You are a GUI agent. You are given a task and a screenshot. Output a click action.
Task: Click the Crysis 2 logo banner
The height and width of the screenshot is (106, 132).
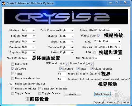point(66,17)
